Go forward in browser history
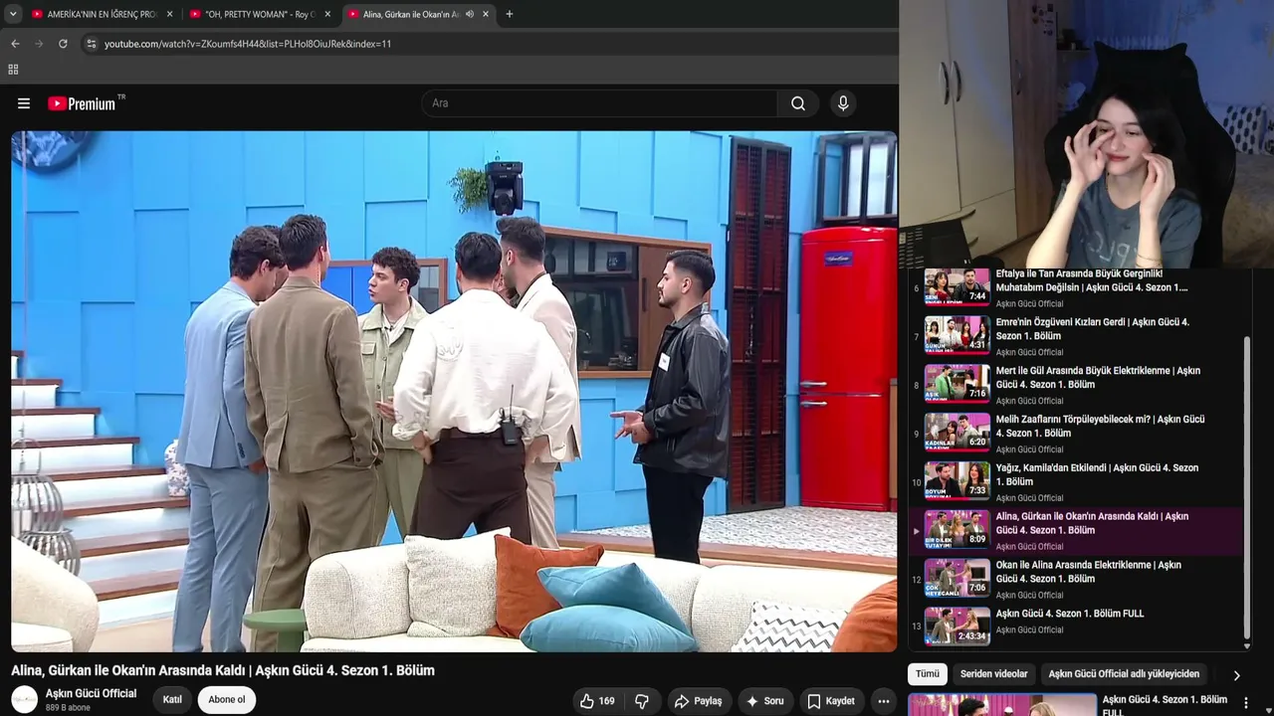Screen dimensions: 1274x716 tap(39, 44)
